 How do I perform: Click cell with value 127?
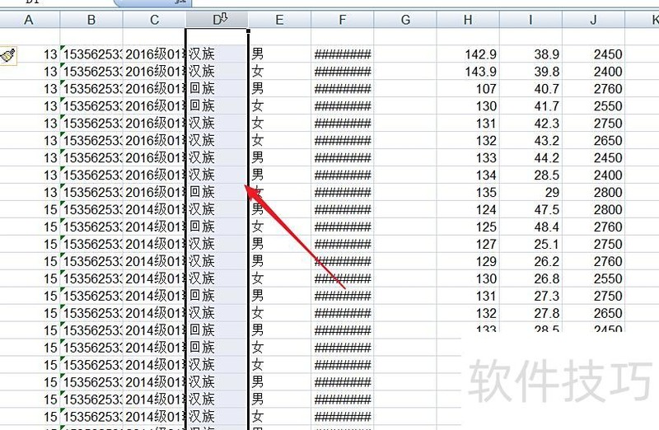(468, 244)
